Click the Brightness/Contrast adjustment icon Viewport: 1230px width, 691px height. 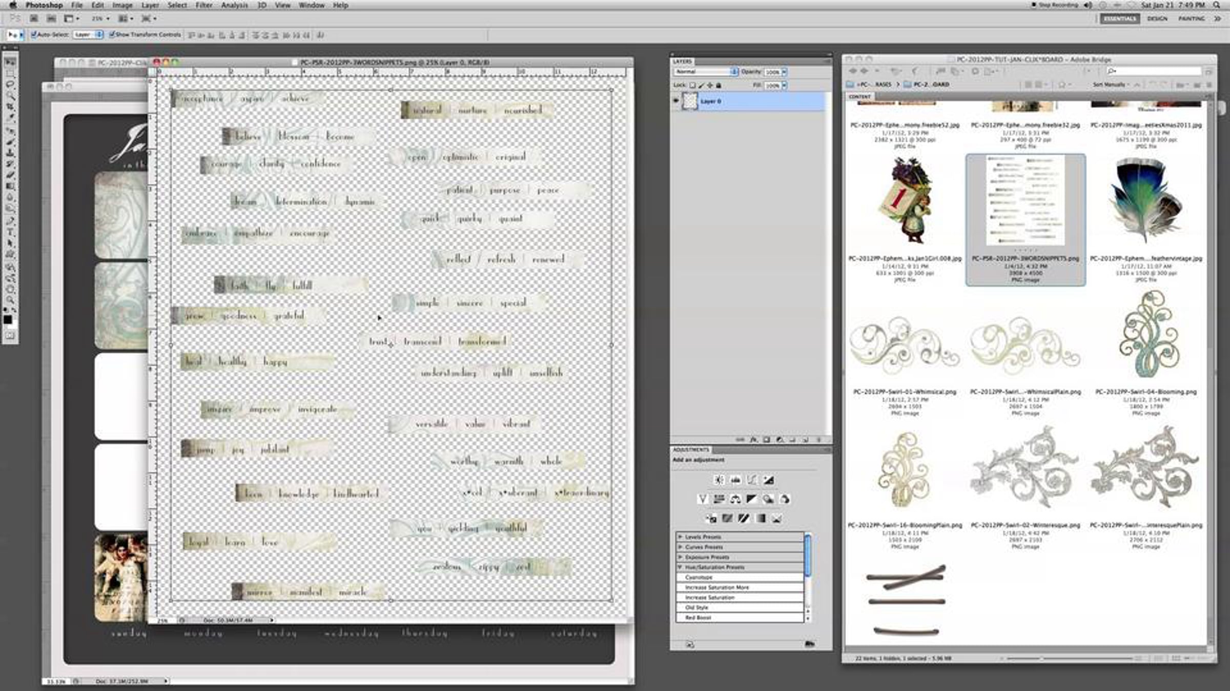click(719, 480)
